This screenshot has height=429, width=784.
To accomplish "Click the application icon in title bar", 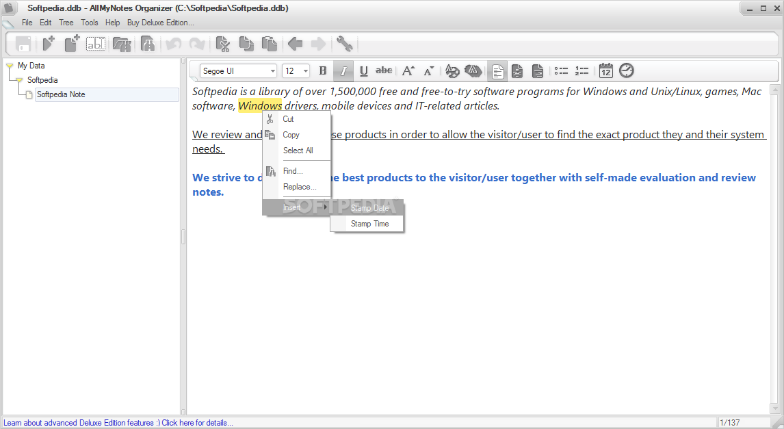I will (9, 8).
